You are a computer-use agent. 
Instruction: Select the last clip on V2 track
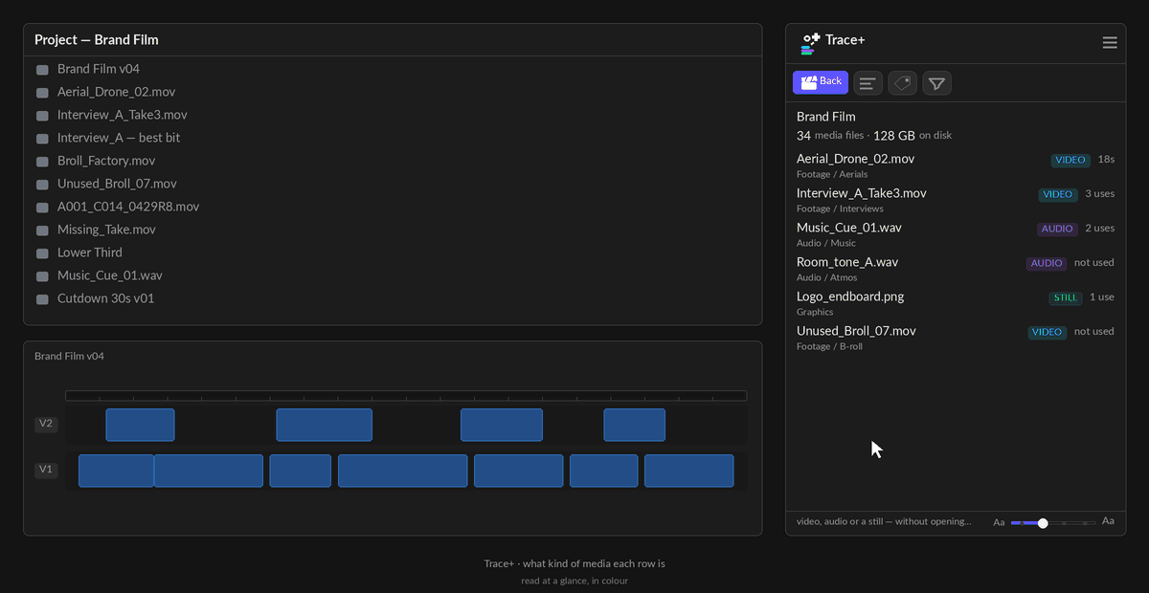coord(634,425)
